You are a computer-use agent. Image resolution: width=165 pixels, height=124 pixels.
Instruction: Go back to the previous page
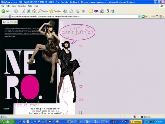point(5,11)
